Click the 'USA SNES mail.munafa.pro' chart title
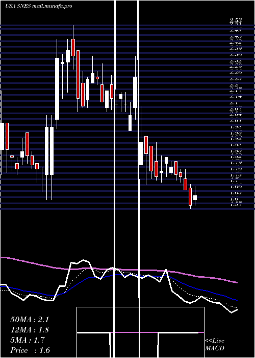The height and width of the screenshot is (358, 255). (x=39, y=6)
